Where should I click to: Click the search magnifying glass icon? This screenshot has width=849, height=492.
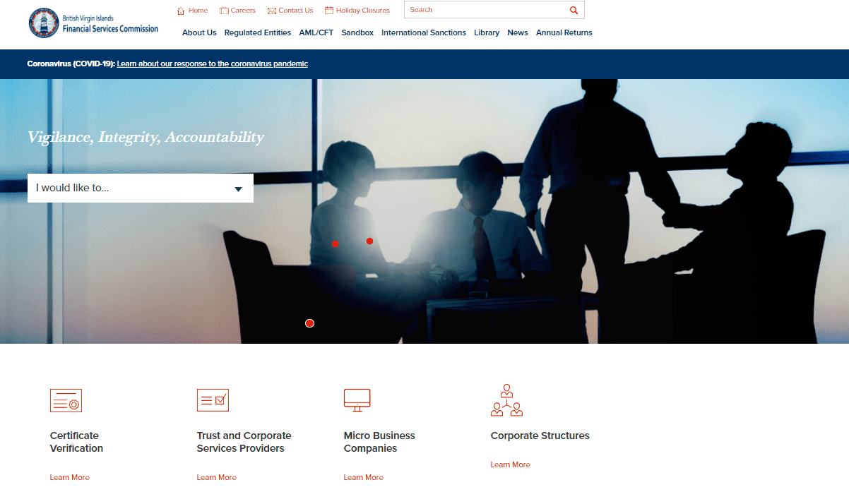(x=574, y=10)
